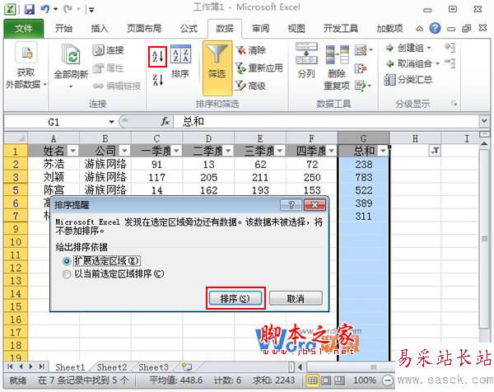This screenshot has width=494, height=392.
Task: Open the 二季度 column filter dropdown
Action: pyautogui.click(x=228, y=151)
